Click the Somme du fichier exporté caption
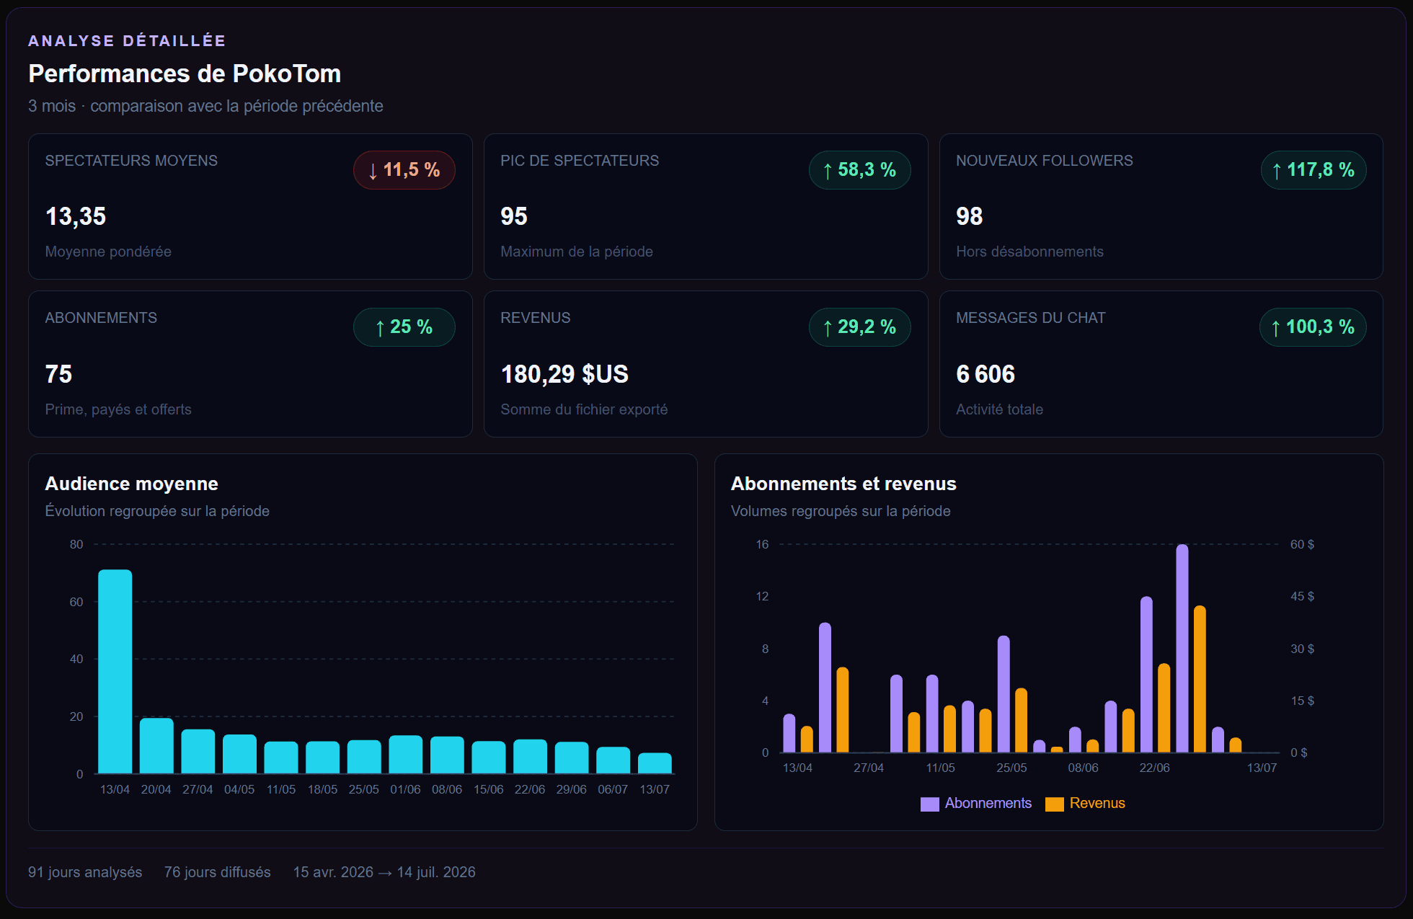Viewport: 1413px width, 919px height. point(584,409)
